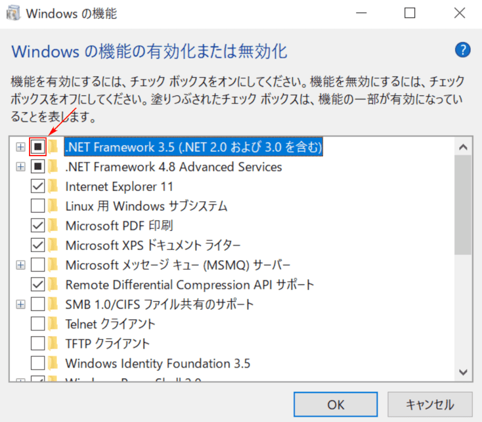Click the feature list scrollbar thumb
This screenshot has height=422, width=482.
(x=463, y=205)
